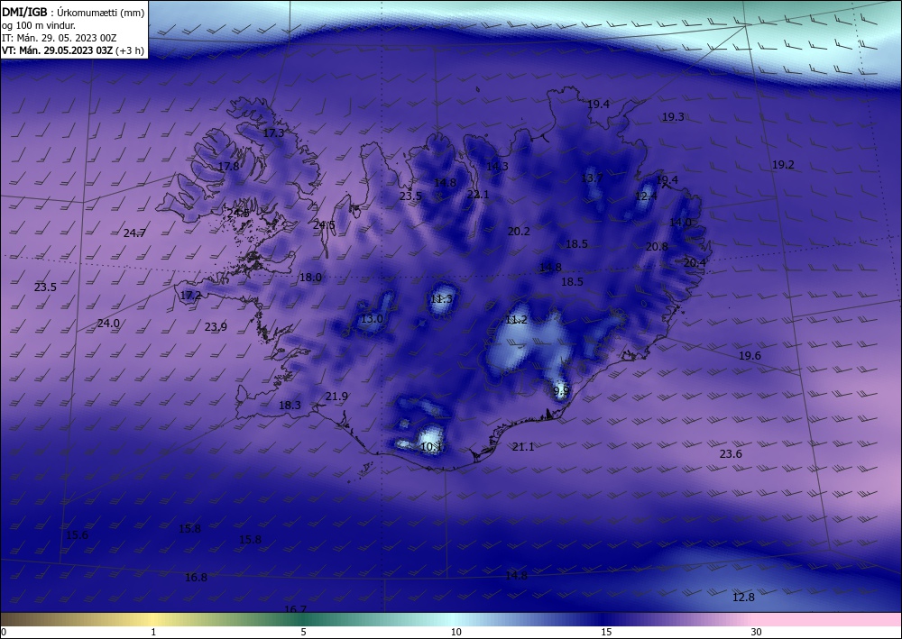This screenshot has height=639, width=902.
Task: Select the 24.7 value over the sea
Action: click(134, 233)
